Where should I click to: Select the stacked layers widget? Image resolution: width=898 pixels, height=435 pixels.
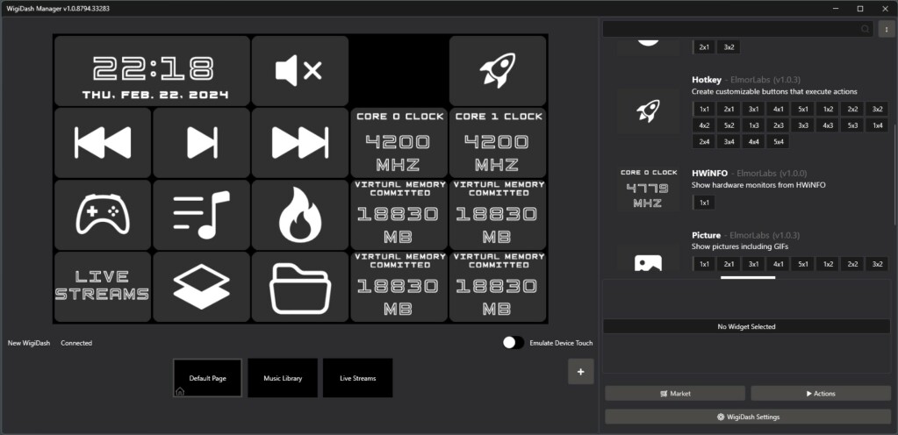tap(201, 287)
